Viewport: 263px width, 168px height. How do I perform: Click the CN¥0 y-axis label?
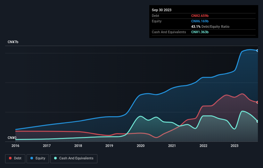(12, 138)
